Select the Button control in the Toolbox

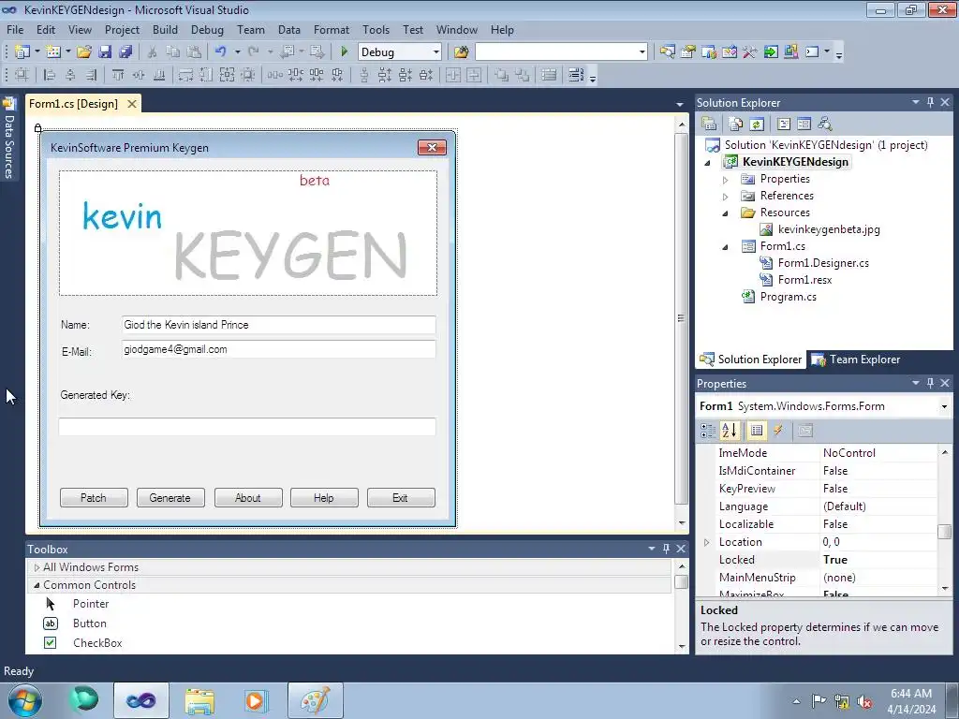click(89, 624)
